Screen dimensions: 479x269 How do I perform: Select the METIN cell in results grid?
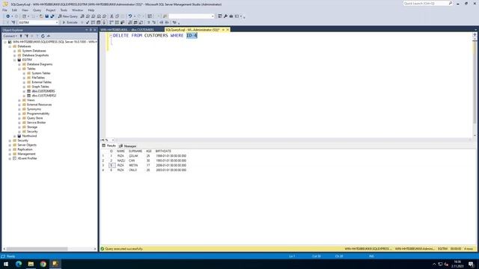point(133,165)
